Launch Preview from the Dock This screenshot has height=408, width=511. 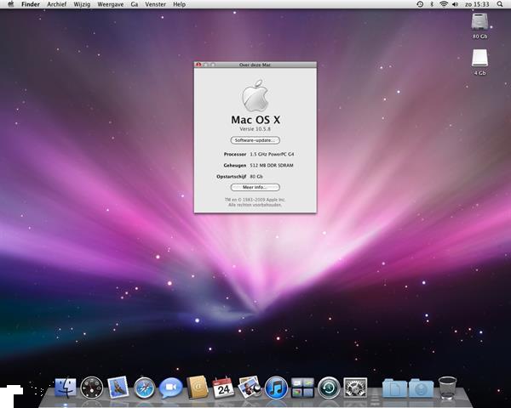[x=250, y=387]
